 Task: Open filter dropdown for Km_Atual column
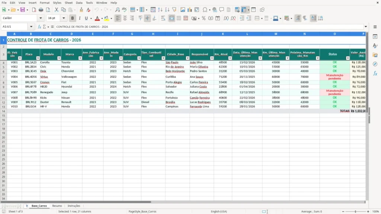[230, 58]
